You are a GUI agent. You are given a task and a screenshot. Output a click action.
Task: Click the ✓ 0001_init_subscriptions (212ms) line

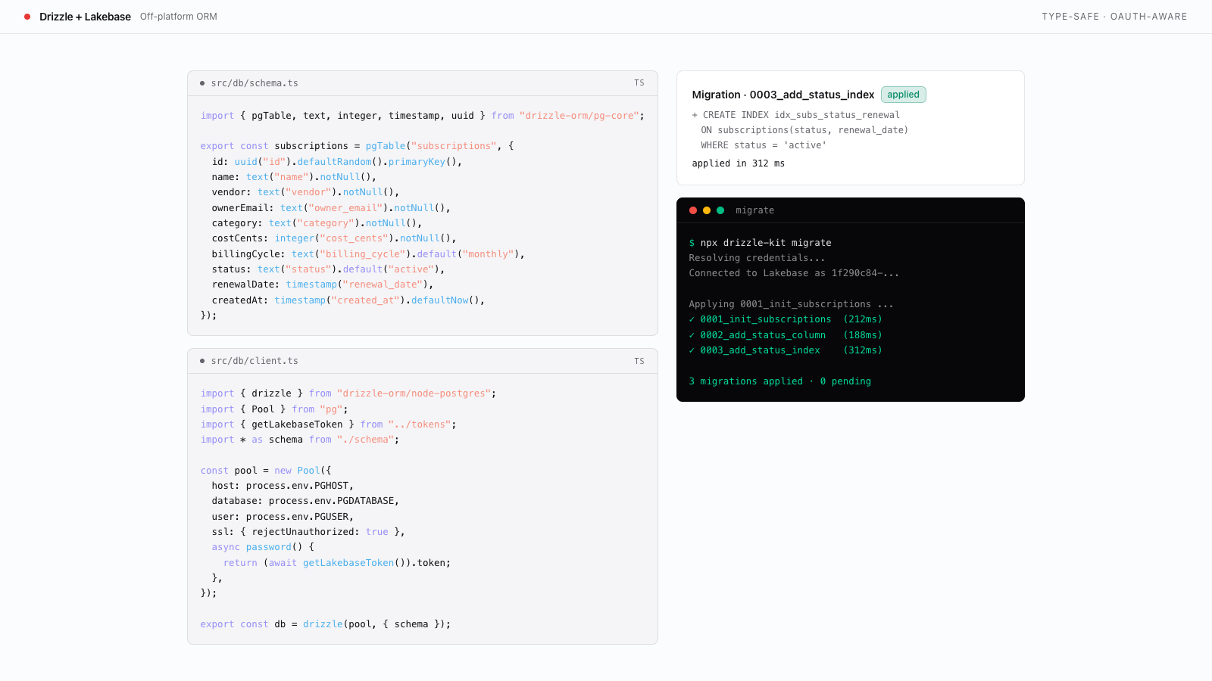[x=786, y=319]
